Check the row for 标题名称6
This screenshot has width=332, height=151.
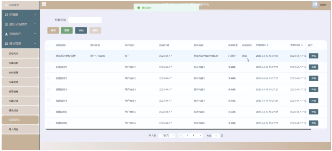48,123
